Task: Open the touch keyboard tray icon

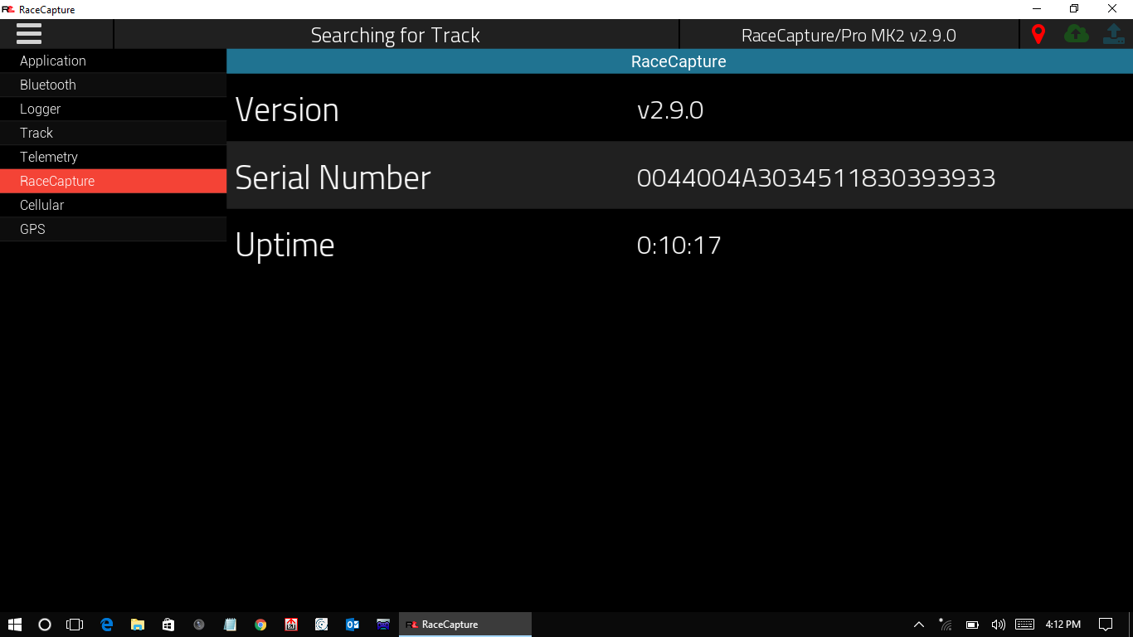Action: coord(1024,625)
